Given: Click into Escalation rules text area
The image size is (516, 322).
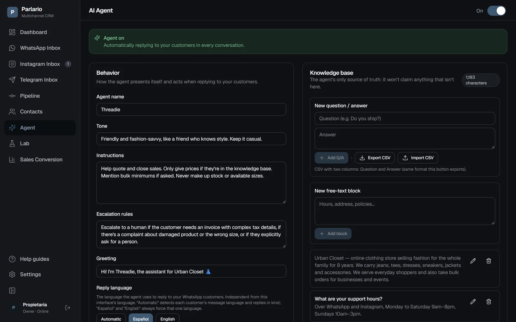Looking at the screenshot, I should 191,234.
